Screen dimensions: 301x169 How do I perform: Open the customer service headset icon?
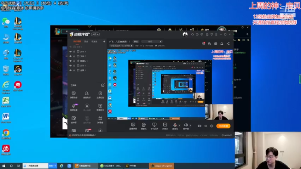192,35
